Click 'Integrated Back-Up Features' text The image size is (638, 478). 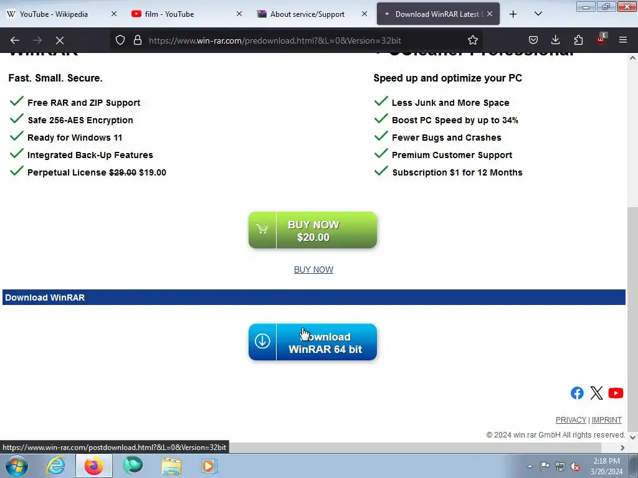pos(90,155)
